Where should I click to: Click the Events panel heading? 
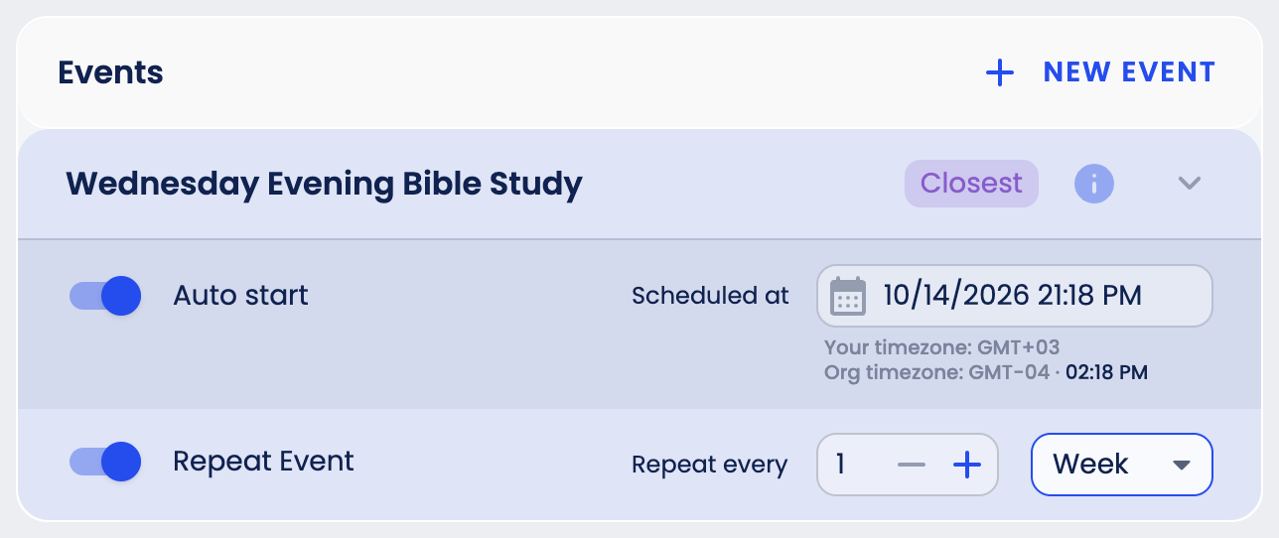(110, 72)
